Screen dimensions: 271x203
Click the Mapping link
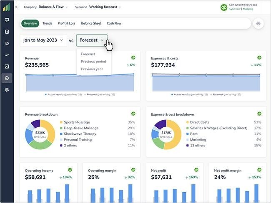pyautogui.click(x=248, y=9)
